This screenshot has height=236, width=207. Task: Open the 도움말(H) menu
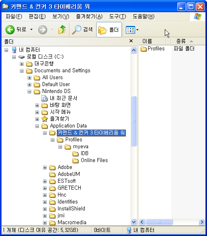144,16
